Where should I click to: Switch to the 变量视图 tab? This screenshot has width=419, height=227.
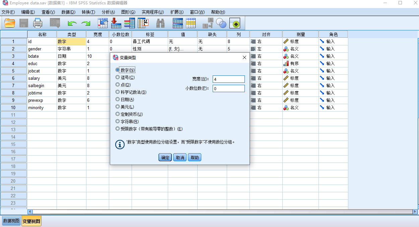pos(31,221)
